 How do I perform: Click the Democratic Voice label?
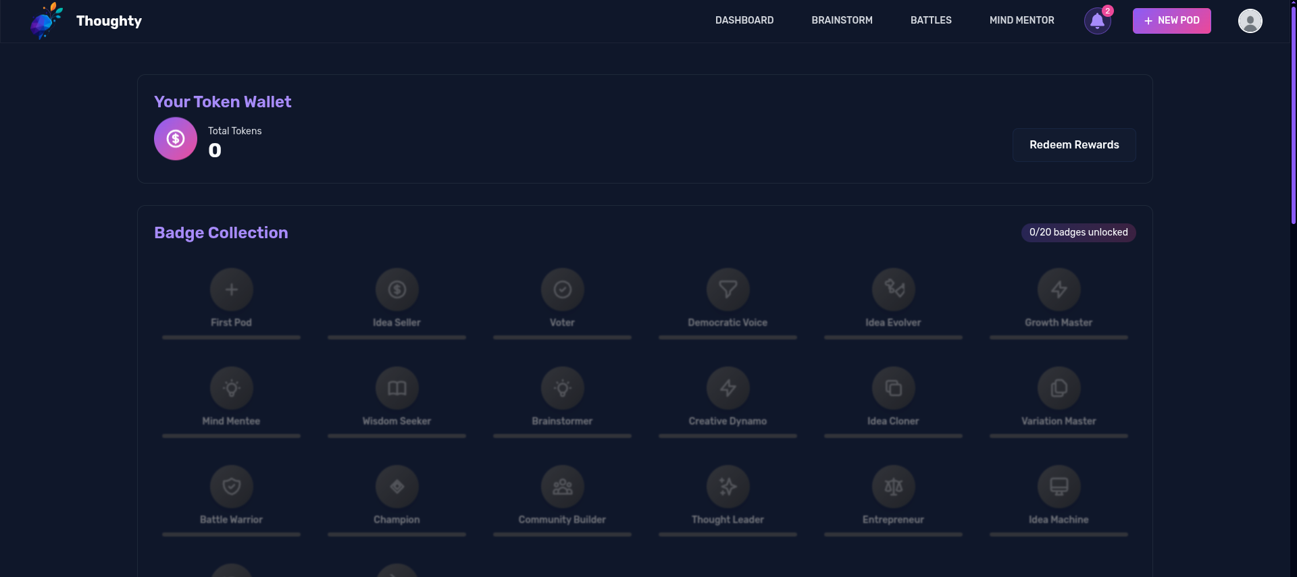[x=728, y=323]
